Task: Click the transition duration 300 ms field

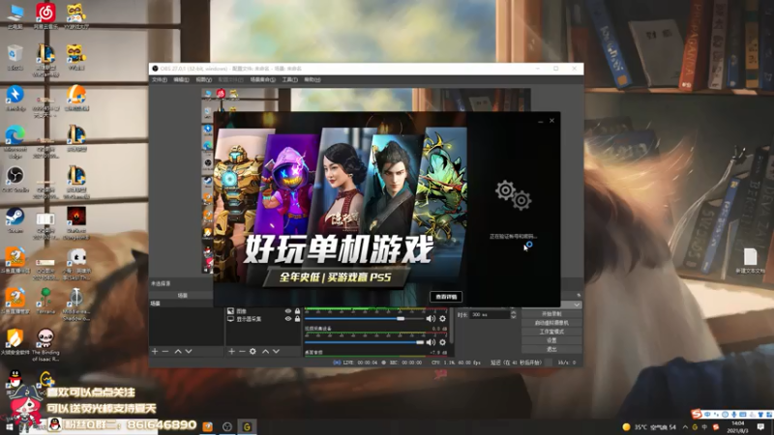Action: pos(490,314)
